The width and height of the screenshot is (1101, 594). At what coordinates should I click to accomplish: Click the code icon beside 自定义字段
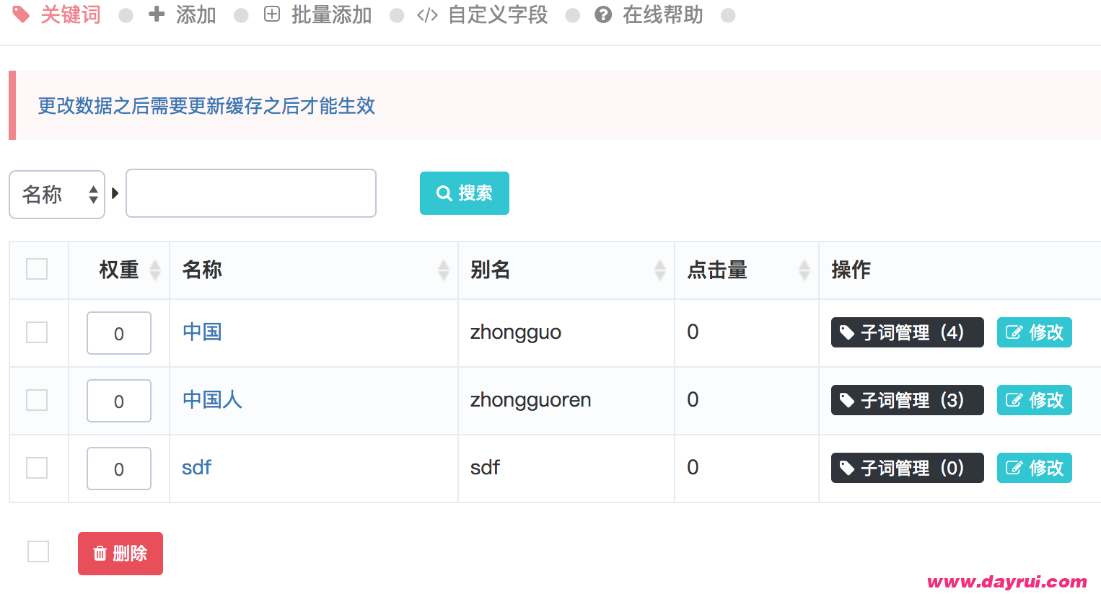(427, 14)
